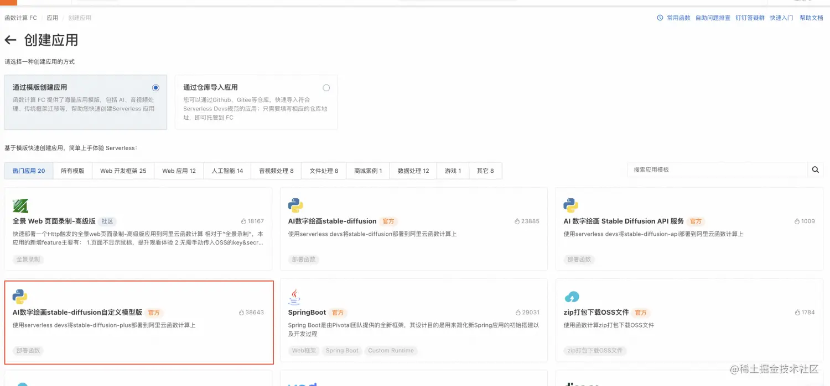This screenshot has height=386, width=830.
Task: Go to 函数计算 FC breadcrumb
Action: point(20,18)
